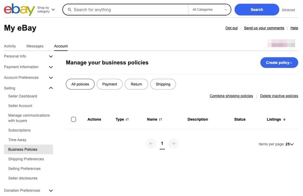This screenshot has width=303, height=196.
Task: Open Selling Preferences in sidebar
Action: click(24, 169)
